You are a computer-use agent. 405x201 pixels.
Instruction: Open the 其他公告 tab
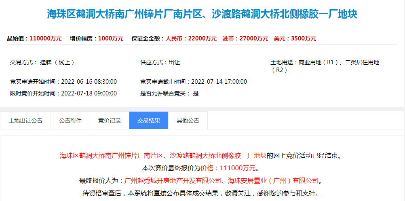(188, 121)
